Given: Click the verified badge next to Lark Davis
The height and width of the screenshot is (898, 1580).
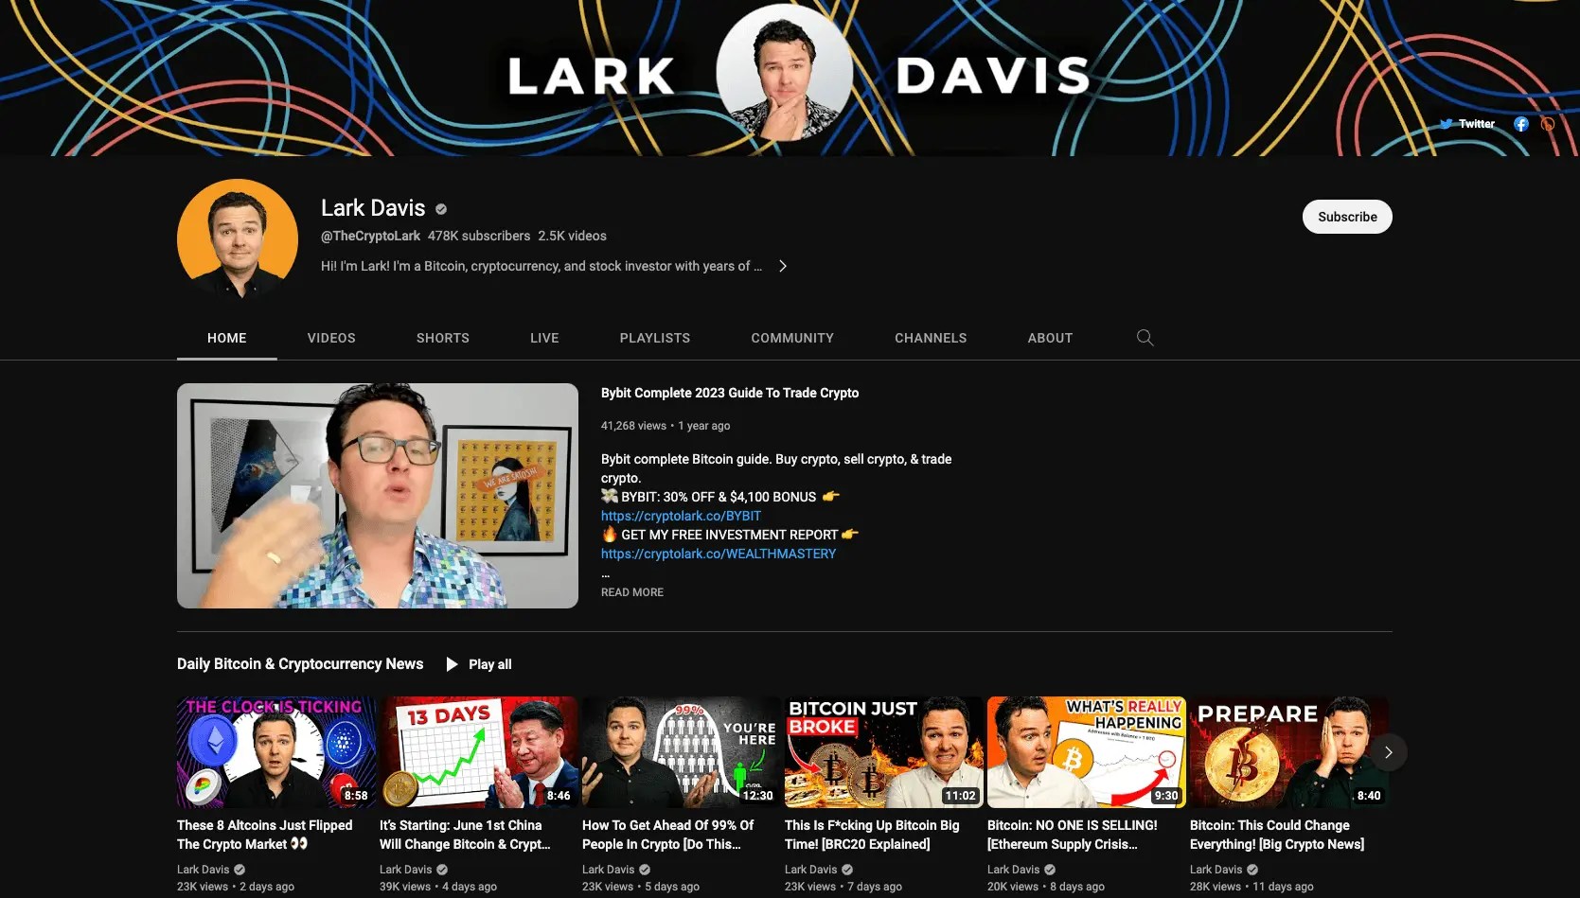Looking at the screenshot, I should click(440, 208).
